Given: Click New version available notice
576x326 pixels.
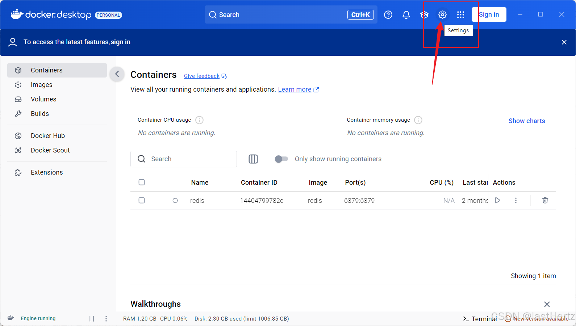Looking at the screenshot, I should [x=537, y=319].
